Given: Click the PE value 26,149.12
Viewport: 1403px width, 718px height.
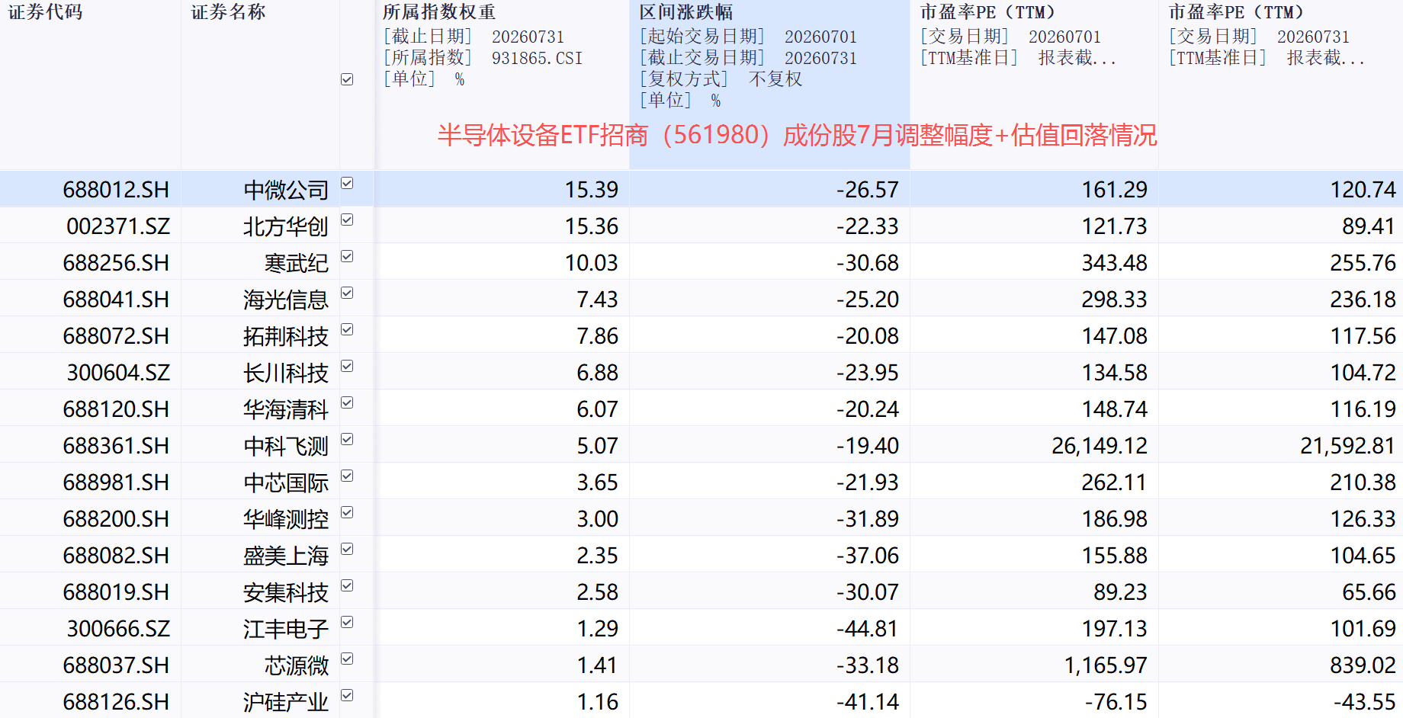Looking at the screenshot, I should click(1100, 445).
